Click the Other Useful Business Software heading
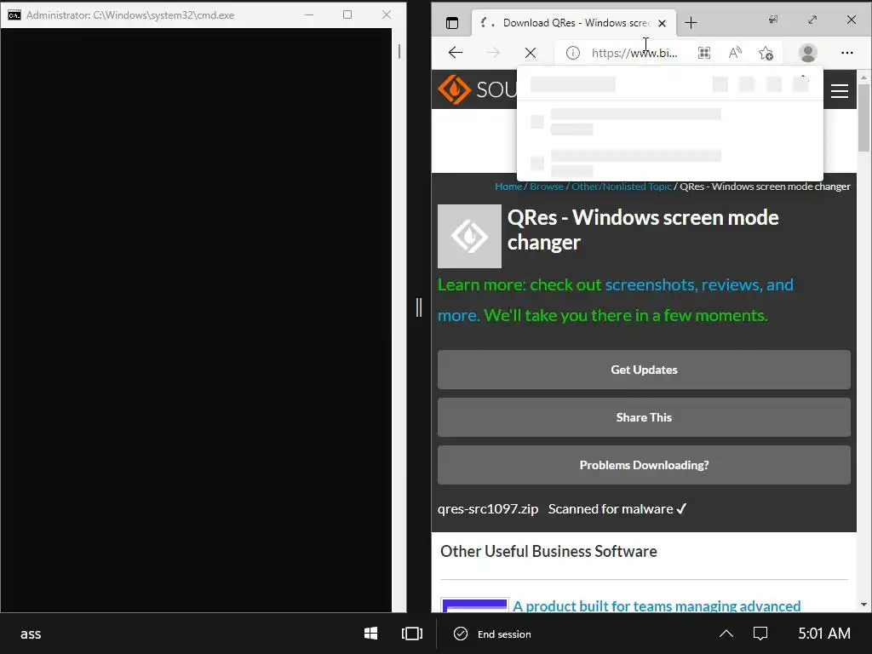Screen dimensions: 872x654 pos(548,551)
